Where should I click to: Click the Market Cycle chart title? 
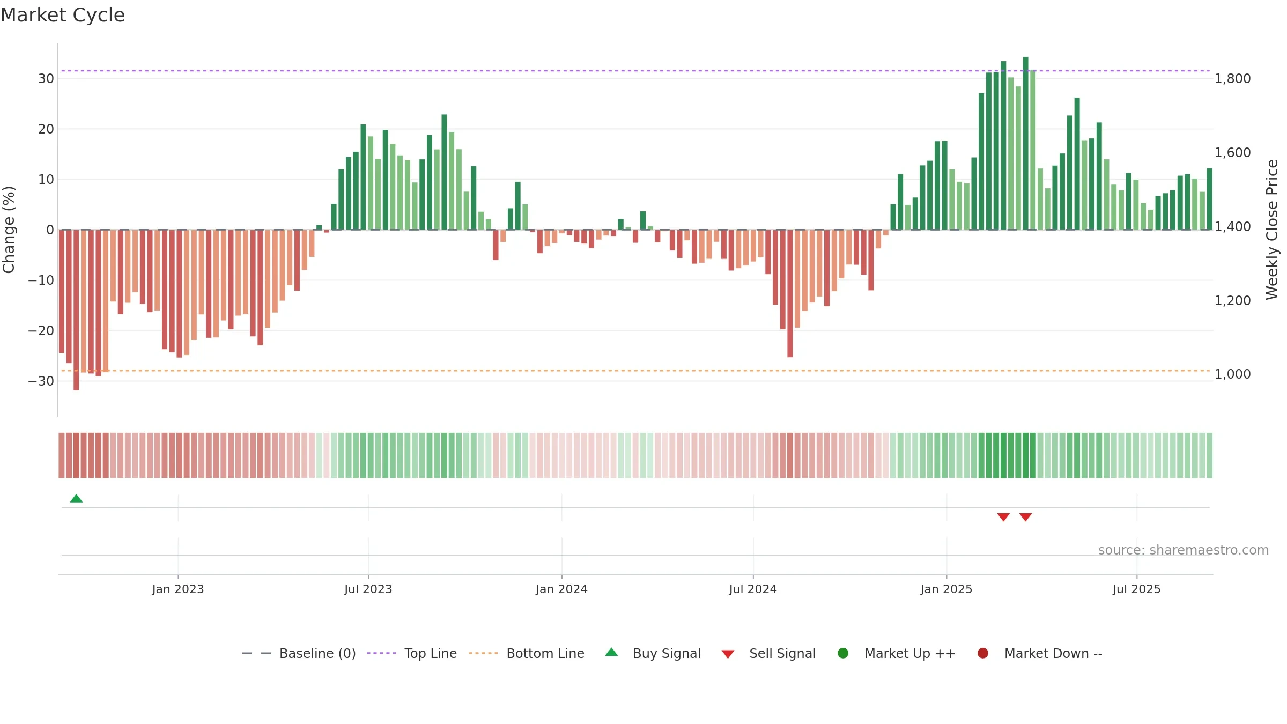63,15
